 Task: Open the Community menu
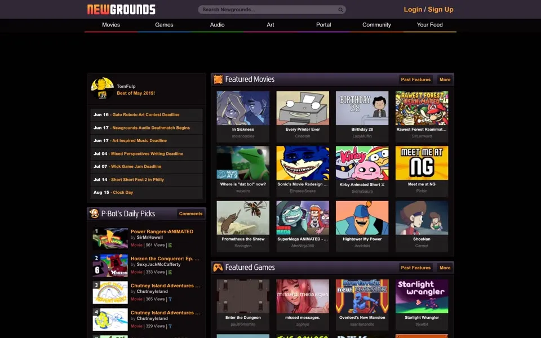(377, 25)
